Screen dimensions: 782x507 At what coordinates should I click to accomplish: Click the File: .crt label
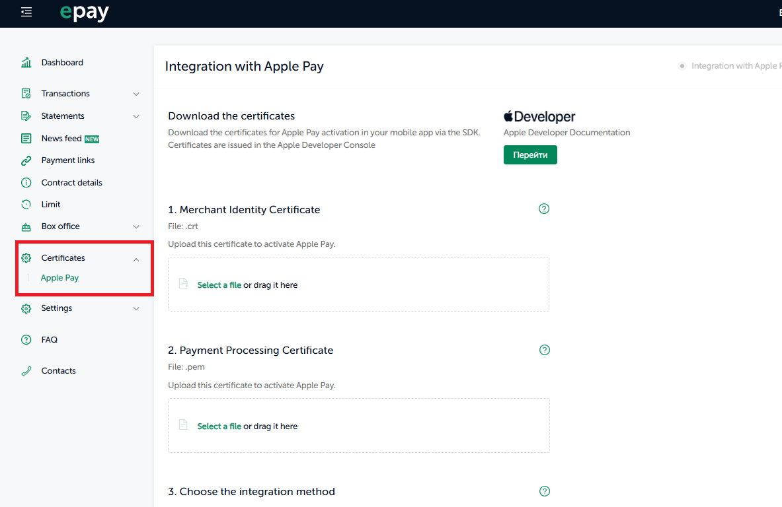183,226
